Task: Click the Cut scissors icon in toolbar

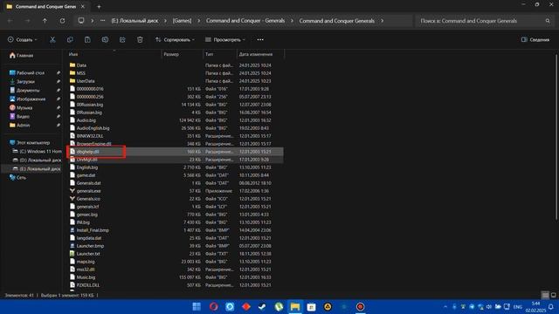Action: click(52, 40)
